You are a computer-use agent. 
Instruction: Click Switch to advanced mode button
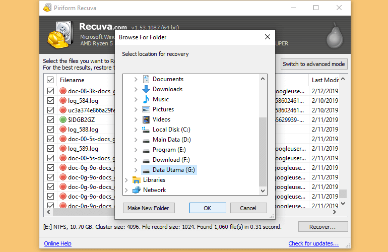314,64
